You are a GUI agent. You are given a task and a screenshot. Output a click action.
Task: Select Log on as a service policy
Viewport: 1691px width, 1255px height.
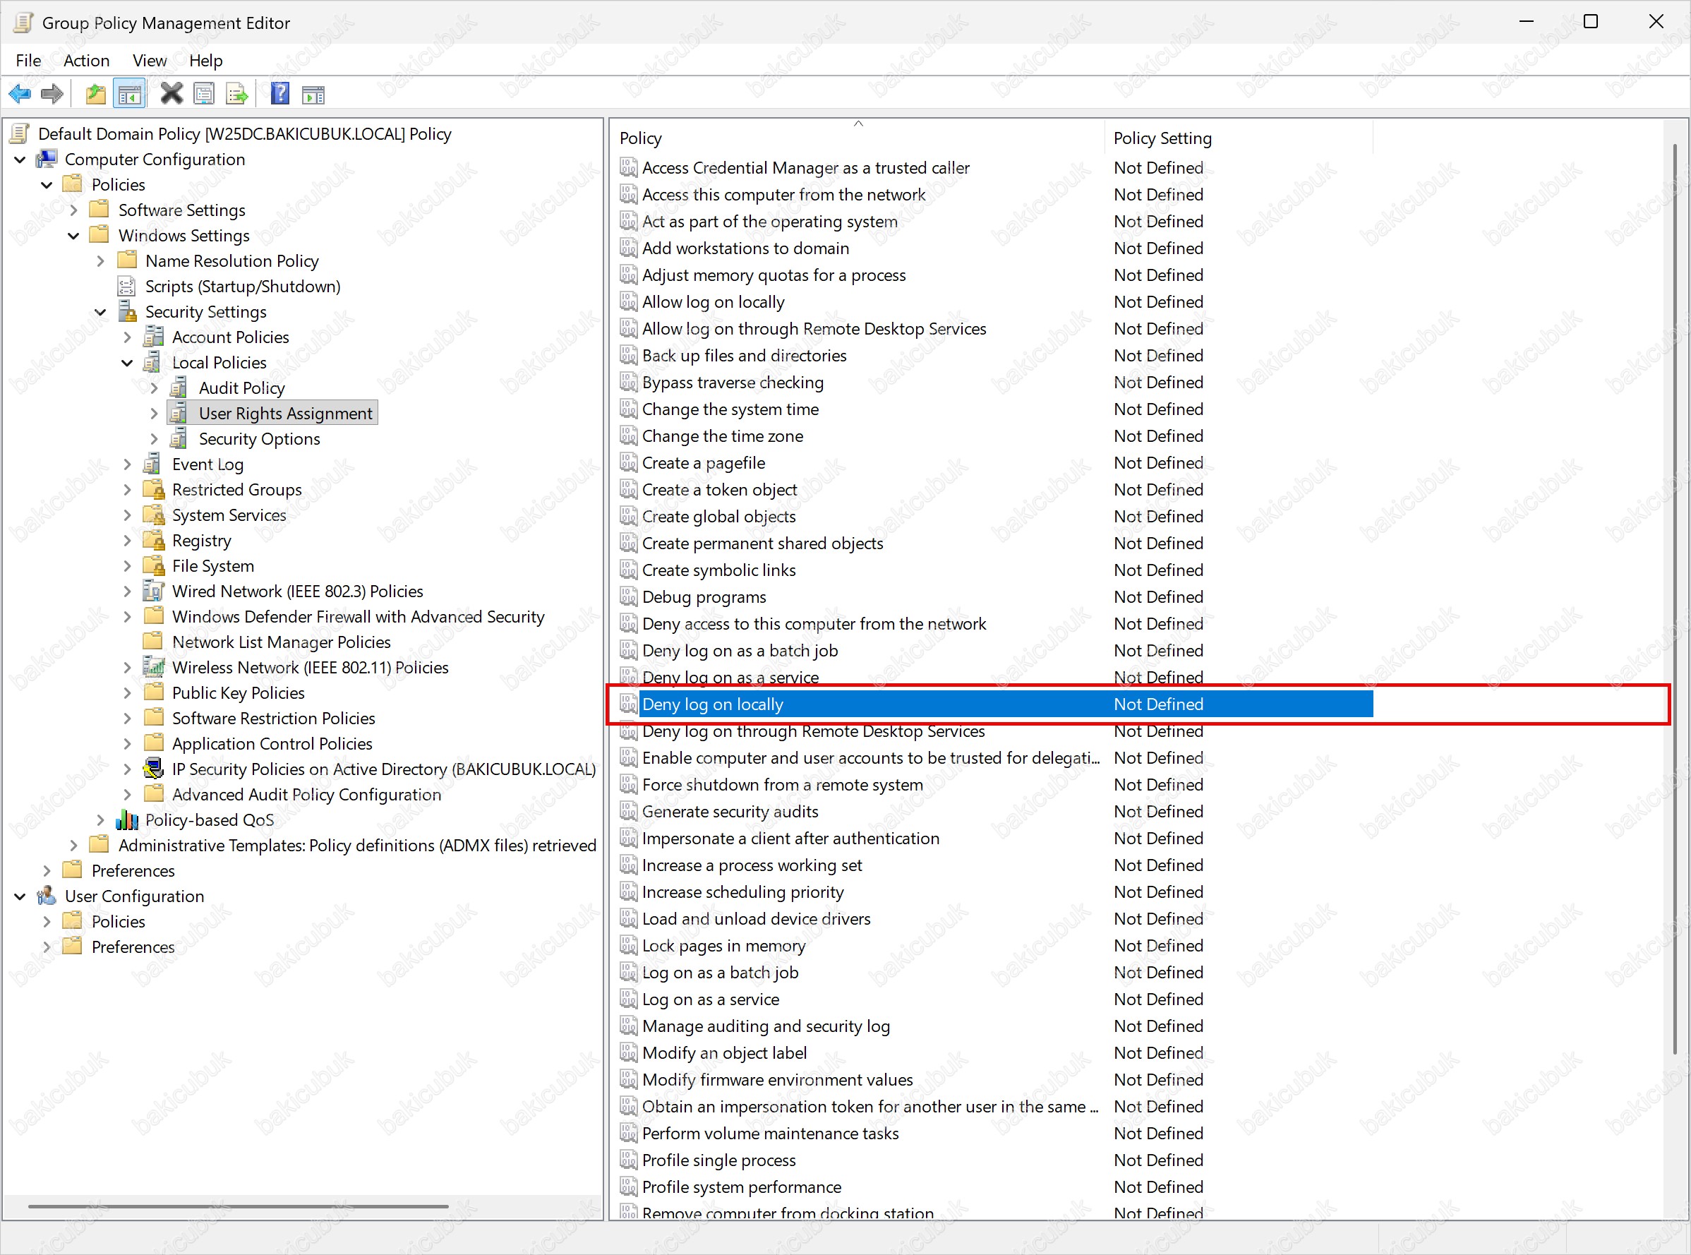710,999
